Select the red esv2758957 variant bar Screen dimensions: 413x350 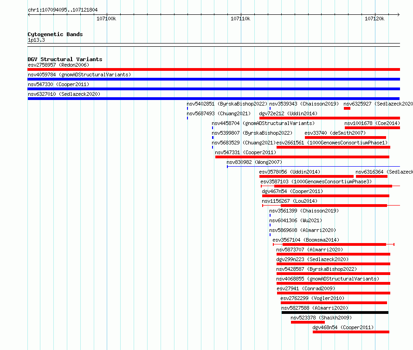click(x=213, y=69)
